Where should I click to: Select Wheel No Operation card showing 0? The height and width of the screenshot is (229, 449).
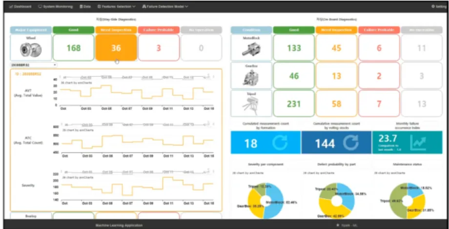point(201,47)
